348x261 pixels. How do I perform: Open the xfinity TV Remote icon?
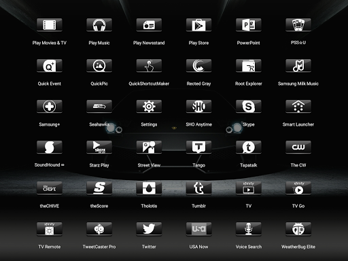pyautogui.click(x=50, y=228)
